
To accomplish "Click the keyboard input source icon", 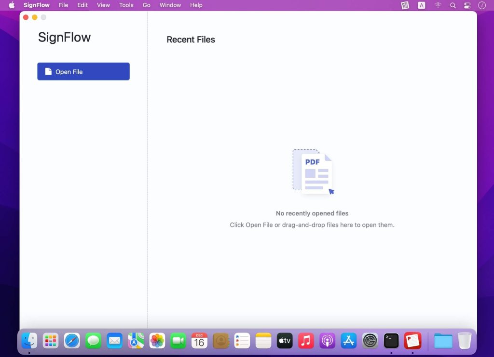I will [x=421, y=5].
